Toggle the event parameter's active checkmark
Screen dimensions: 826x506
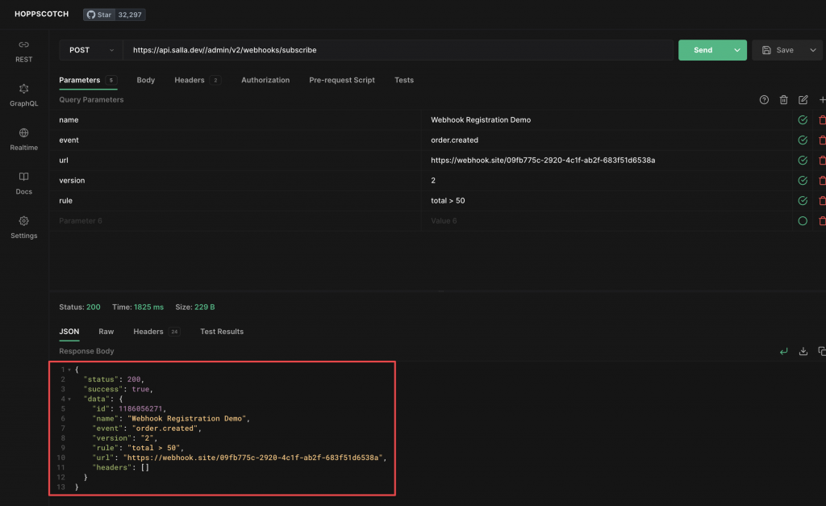point(803,140)
